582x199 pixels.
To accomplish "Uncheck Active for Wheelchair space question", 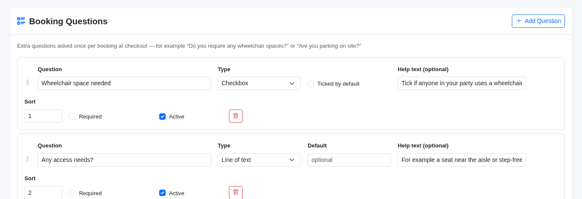I will click(x=162, y=116).
